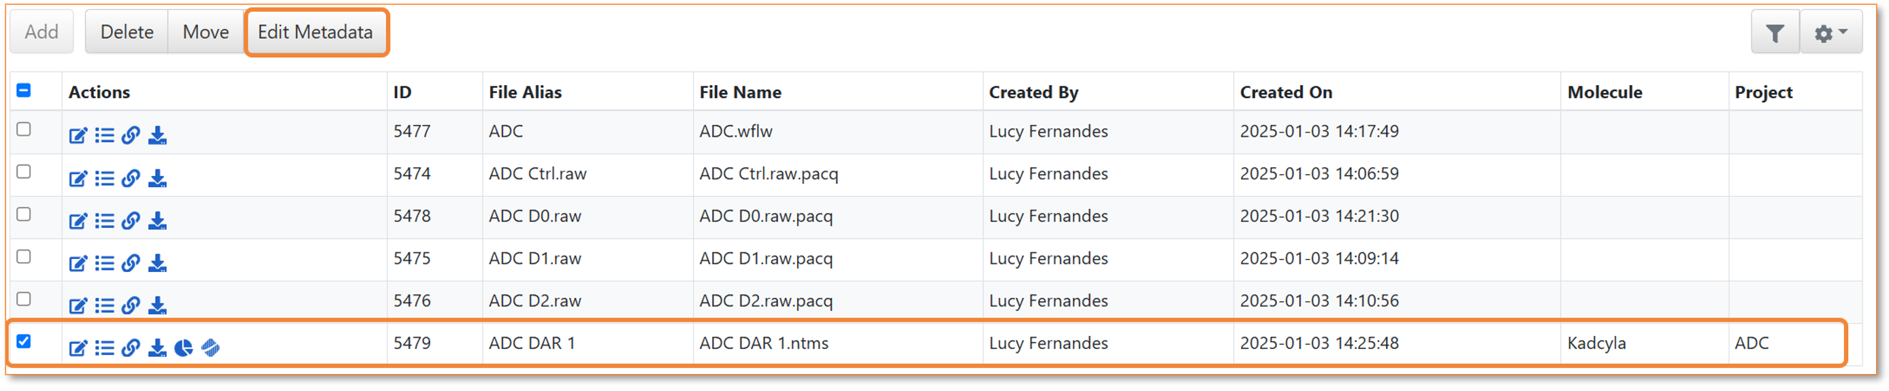This screenshot has width=1889, height=391.
Task: Click the Delete button
Action: (127, 32)
